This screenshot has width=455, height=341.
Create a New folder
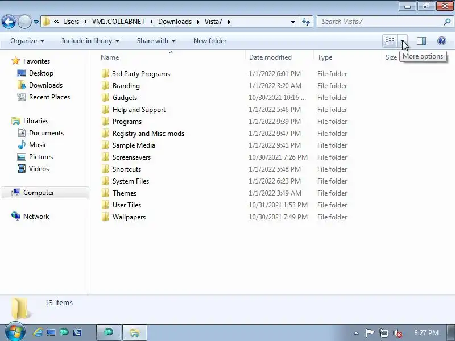point(210,41)
